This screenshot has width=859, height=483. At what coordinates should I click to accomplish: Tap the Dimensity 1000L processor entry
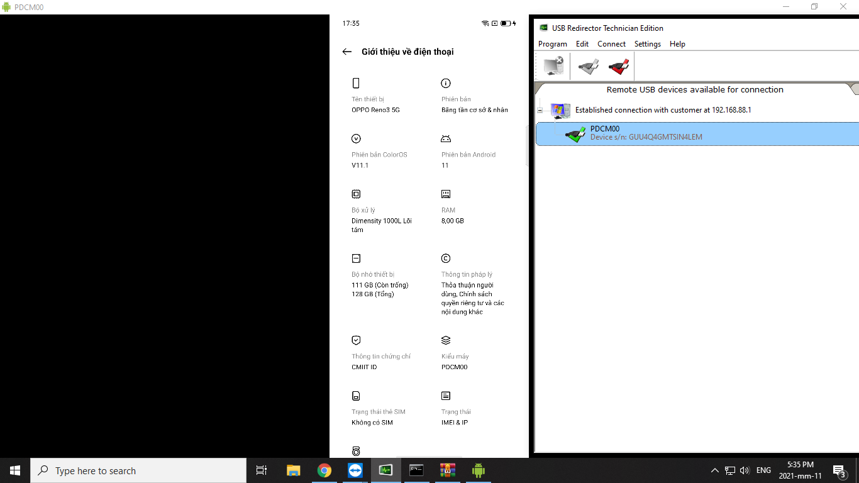click(382, 226)
